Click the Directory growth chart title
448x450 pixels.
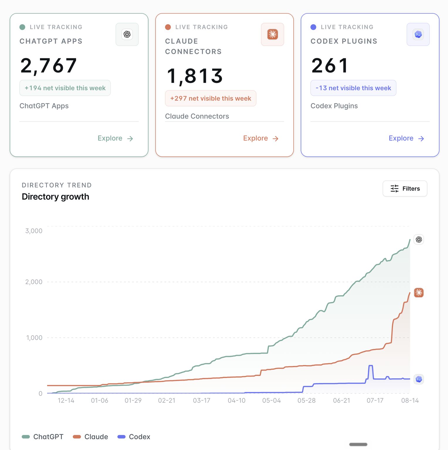click(x=55, y=197)
